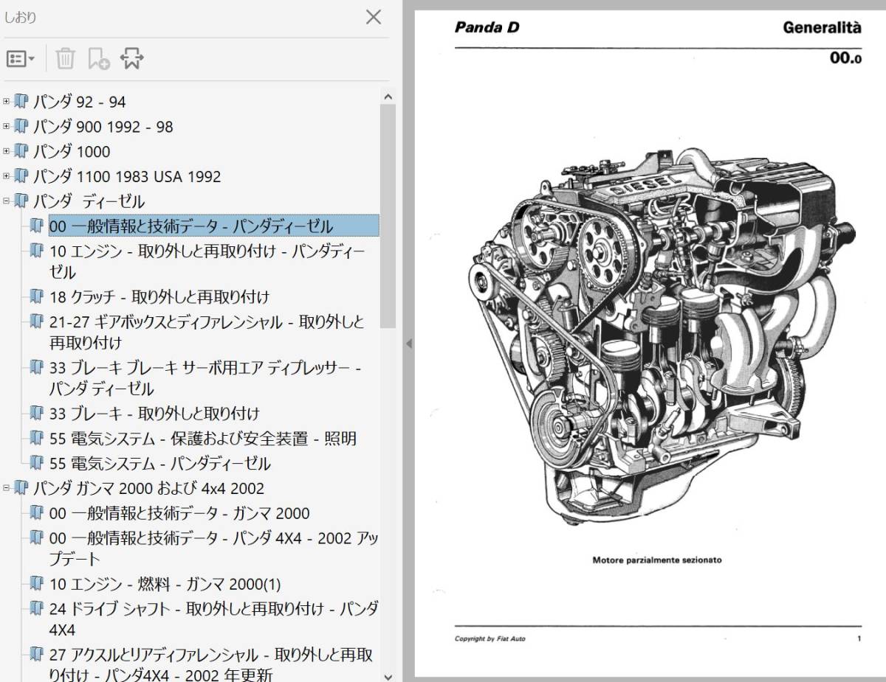Open 24 ドライブ シャフト - パンダ 4X4 bookmark

click(x=214, y=619)
